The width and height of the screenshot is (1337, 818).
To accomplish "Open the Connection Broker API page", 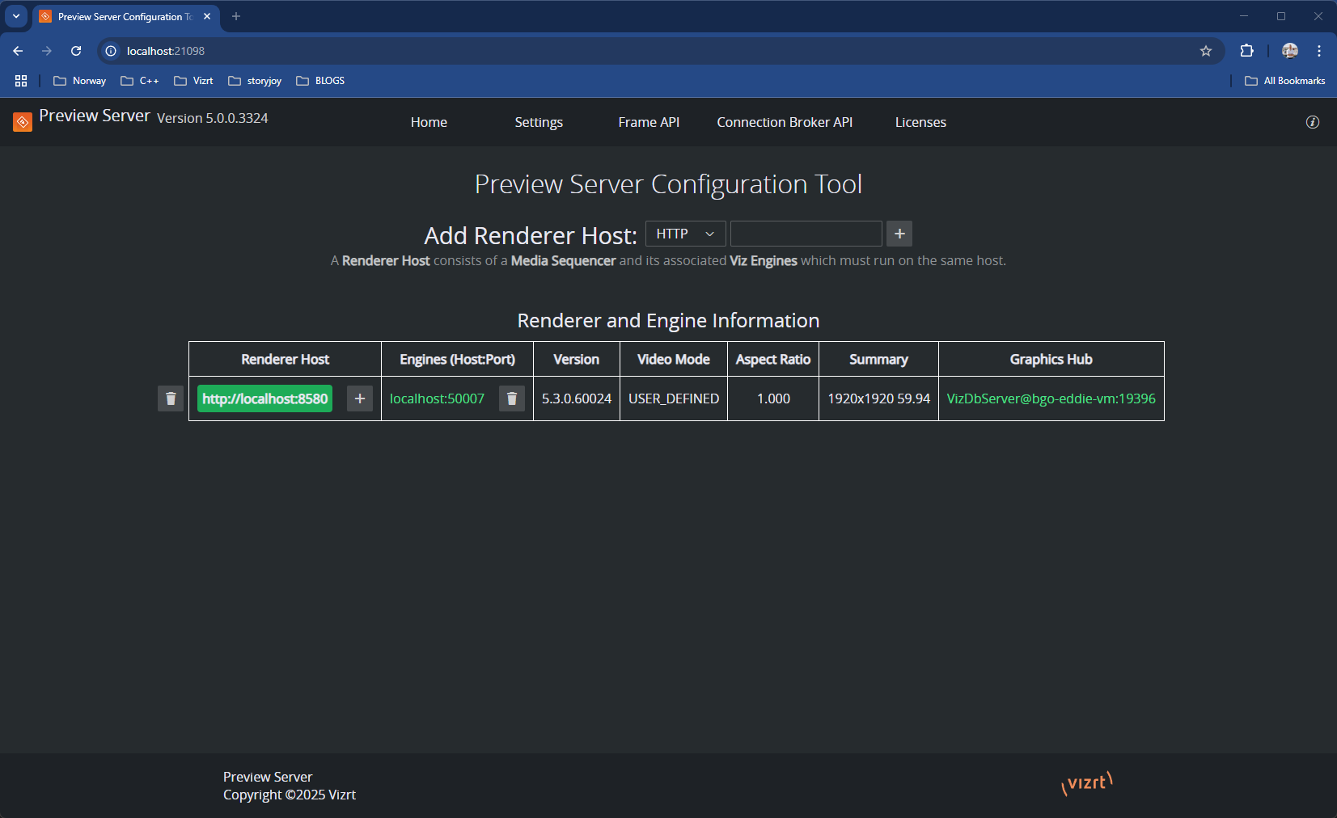I will pyautogui.click(x=785, y=122).
